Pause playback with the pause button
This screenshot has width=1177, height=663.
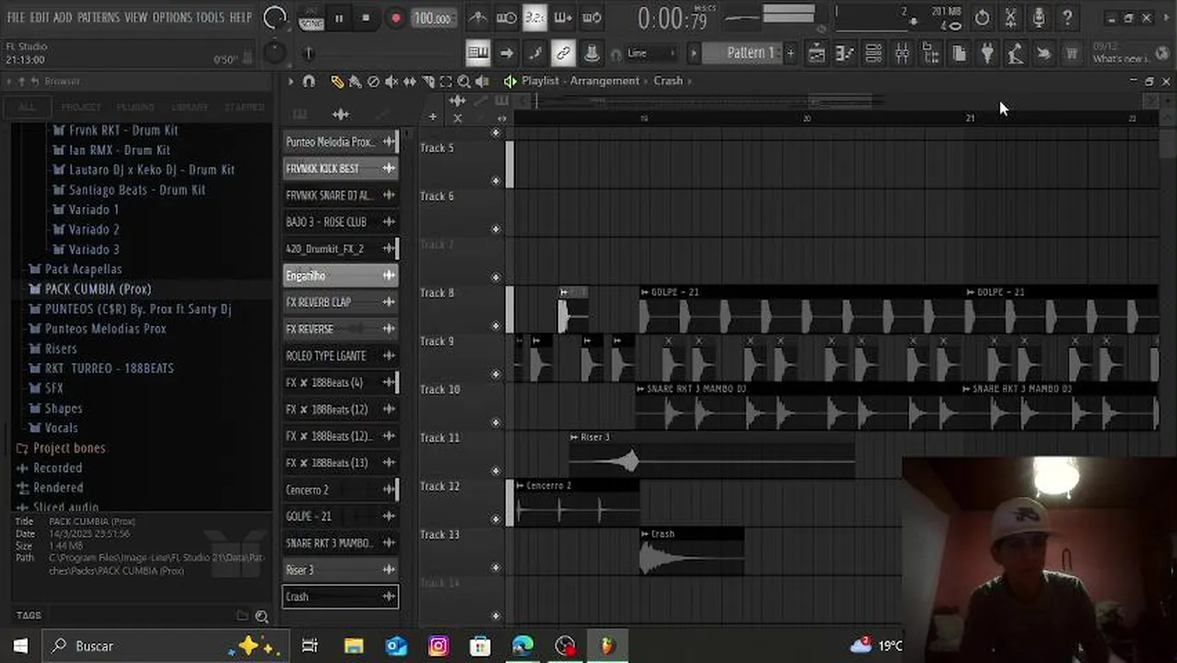pyautogui.click(x=338, y=17)
